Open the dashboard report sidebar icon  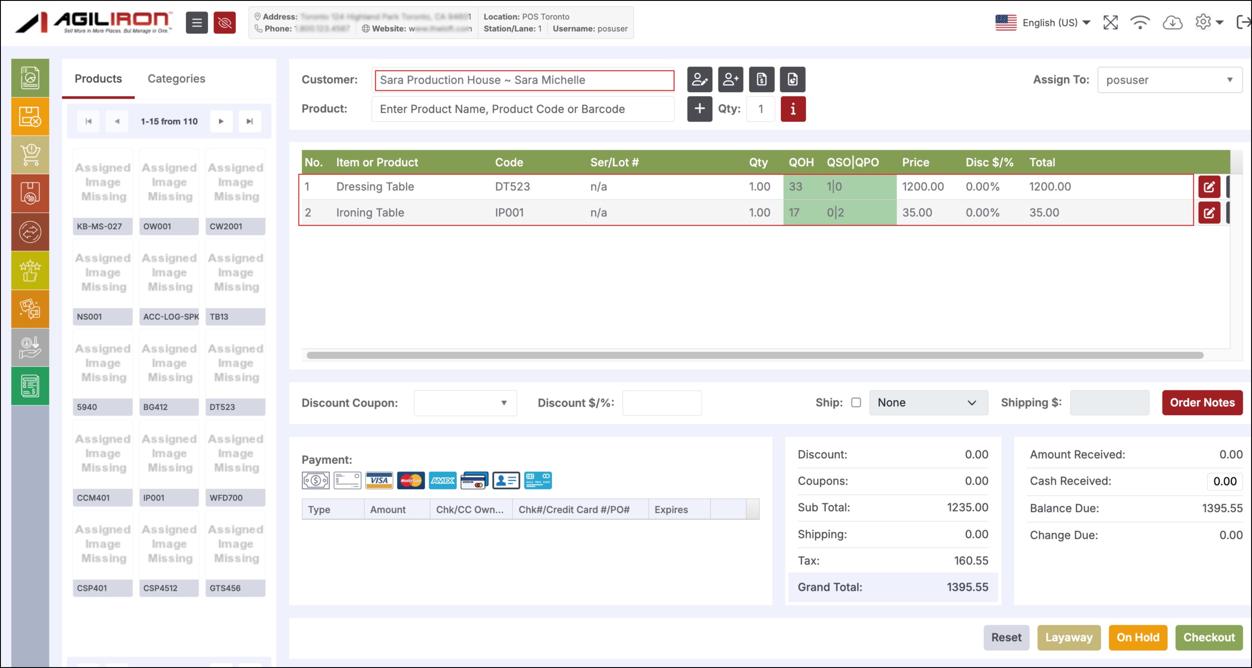[x=30, y=78]
